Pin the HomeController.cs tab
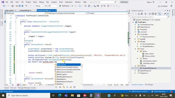 pyautogui.click(x=53, y=11)
